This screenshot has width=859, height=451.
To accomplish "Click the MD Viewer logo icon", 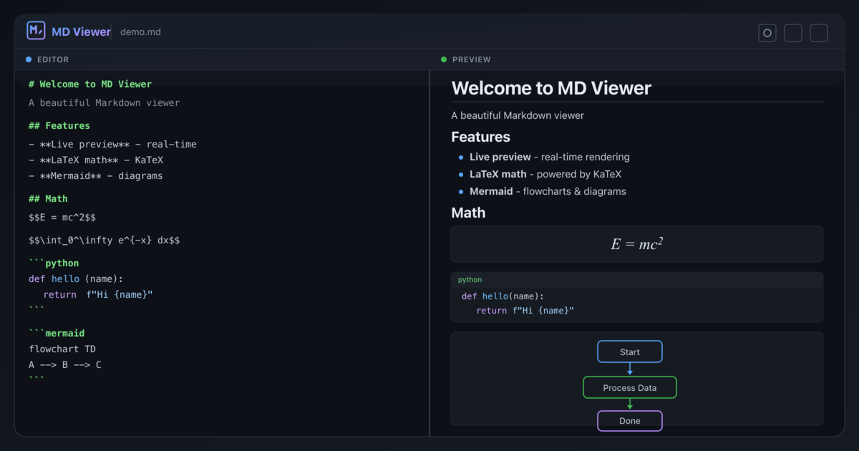I will 35,30.
